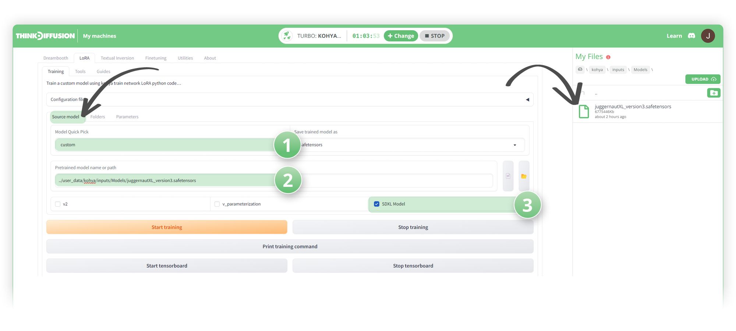Open the Parameters tab

[x=127, y=117]
